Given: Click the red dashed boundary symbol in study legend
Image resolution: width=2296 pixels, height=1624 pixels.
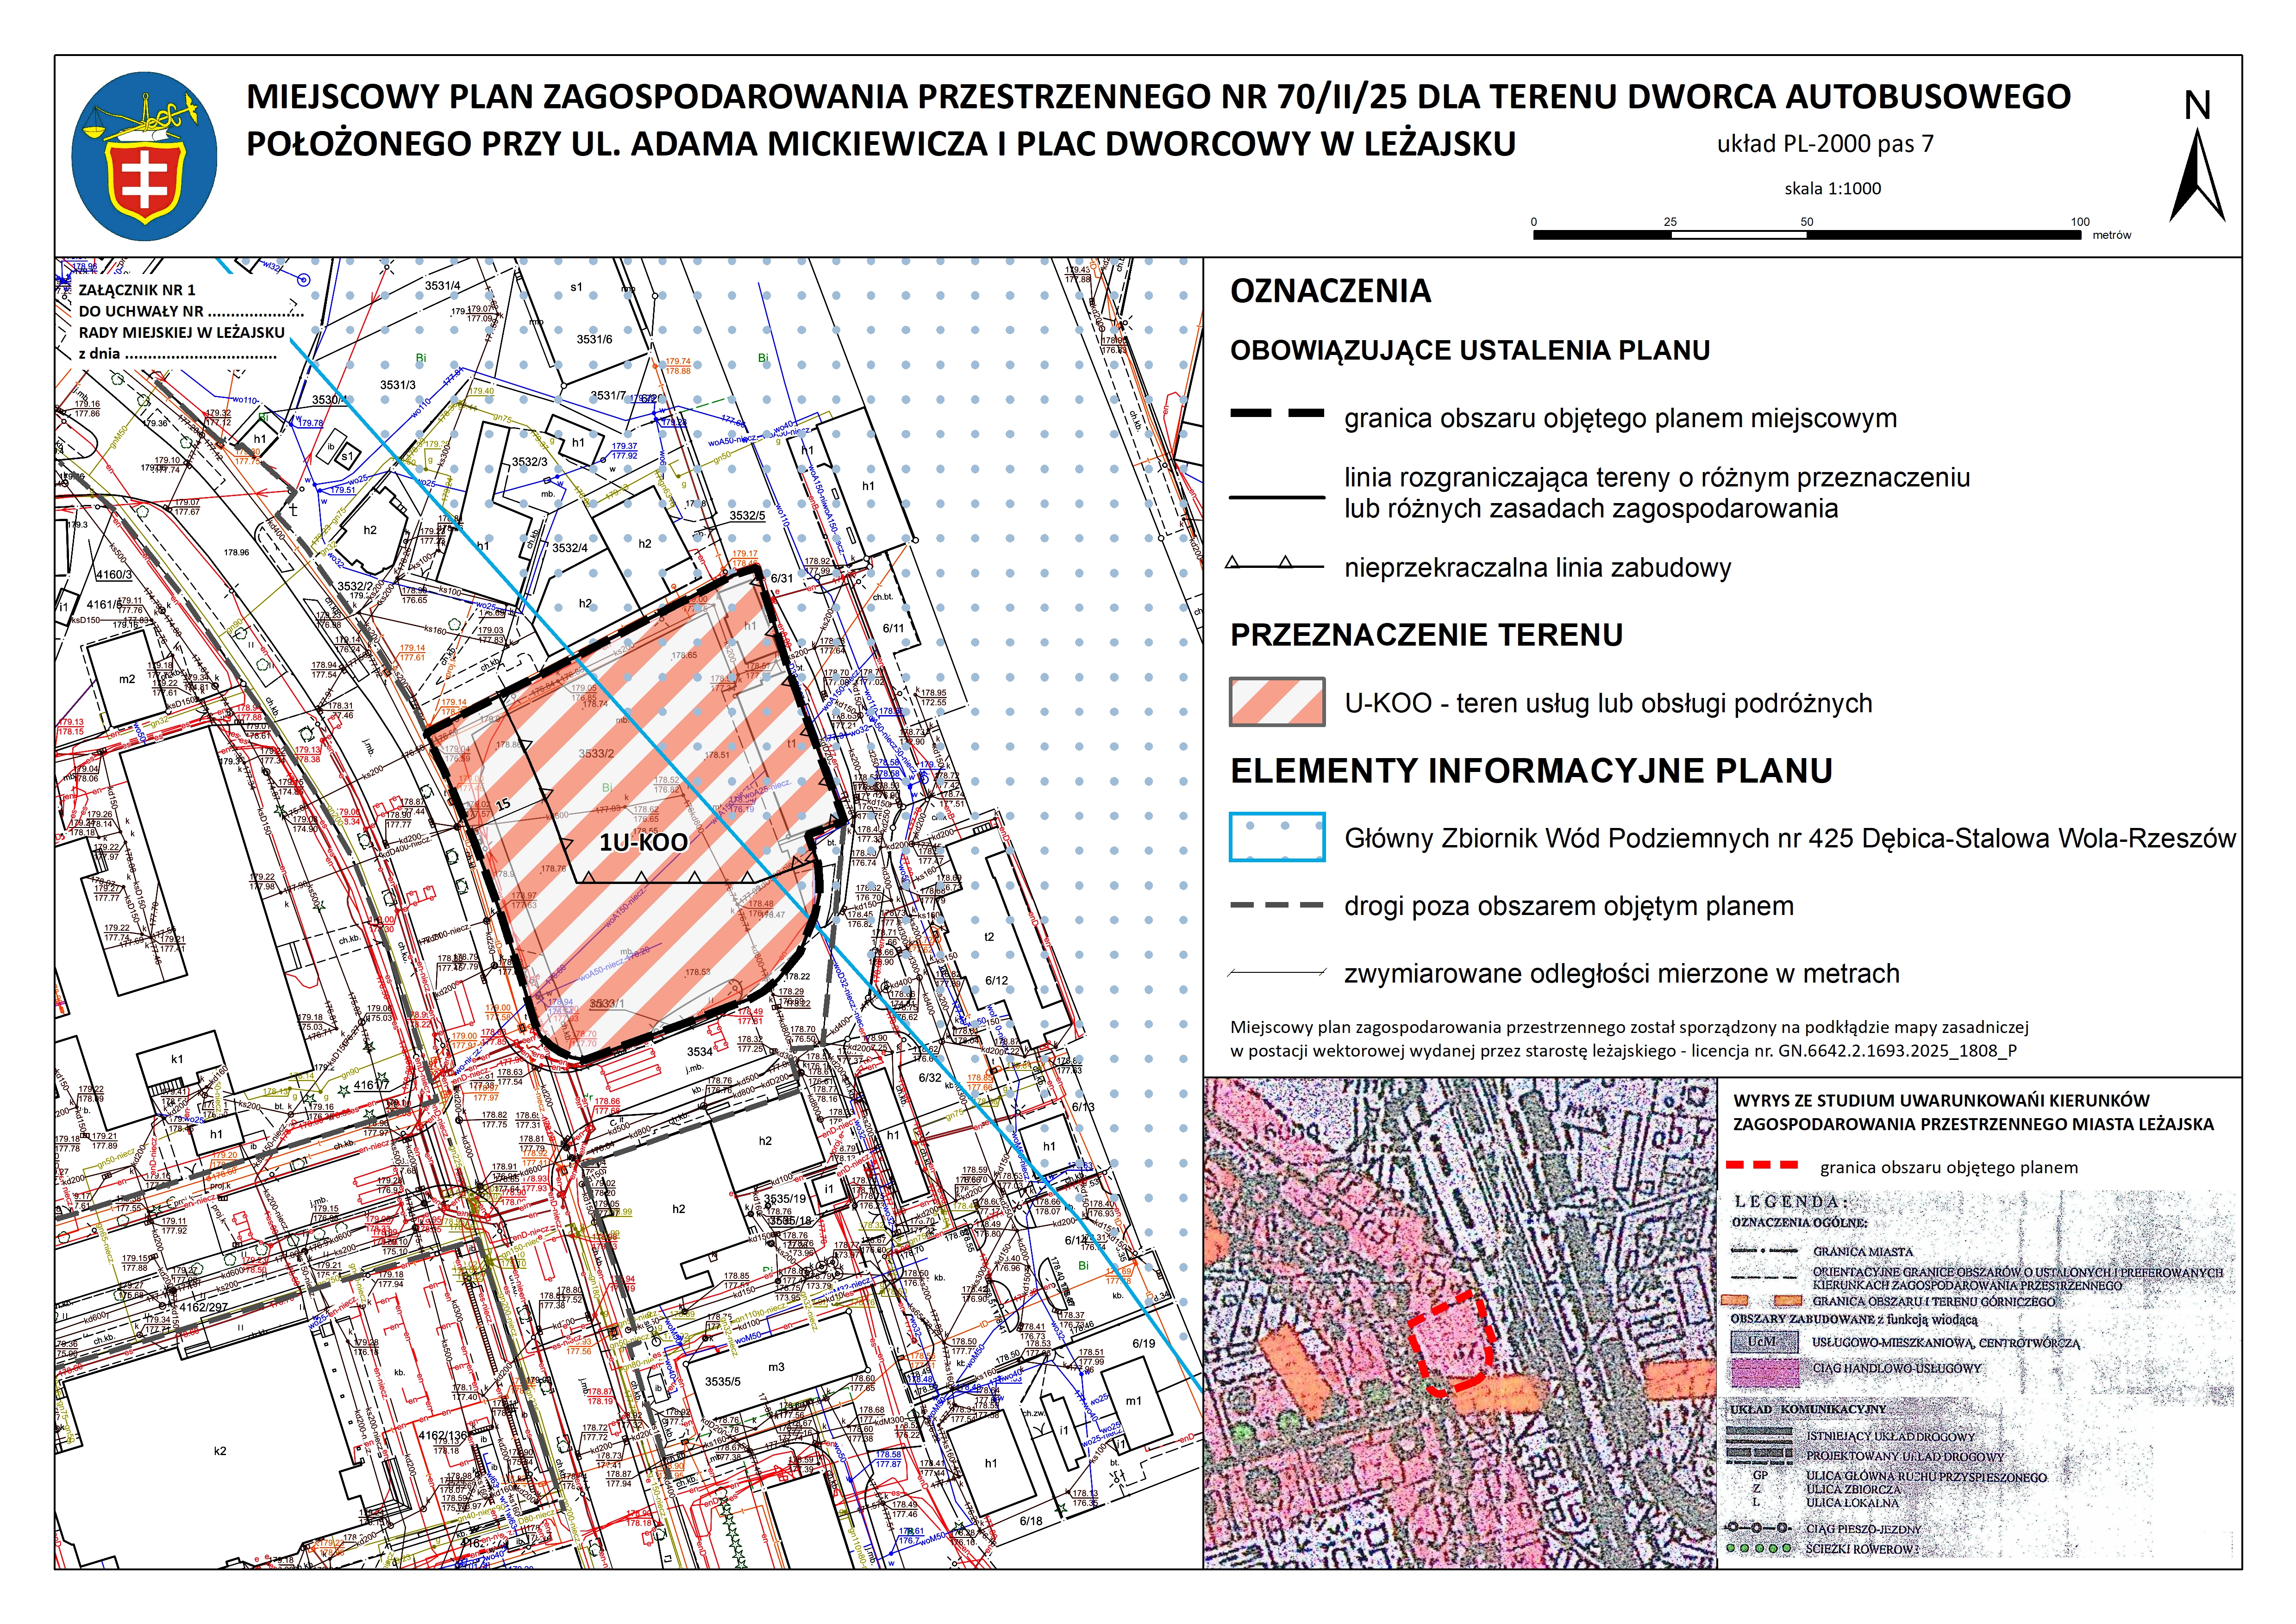Looking at the screenshot, I should point(1763,1165).
